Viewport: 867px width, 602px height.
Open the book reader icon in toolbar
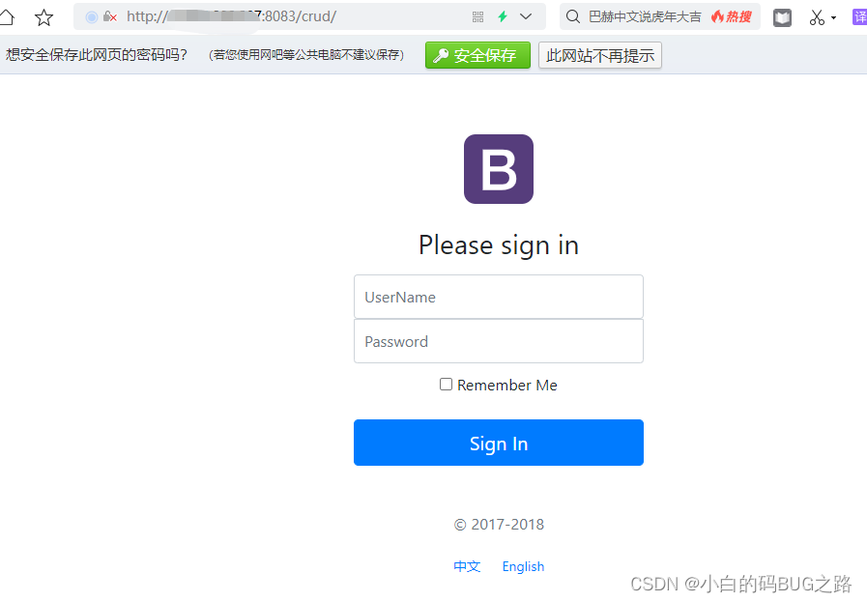point(782,17)
